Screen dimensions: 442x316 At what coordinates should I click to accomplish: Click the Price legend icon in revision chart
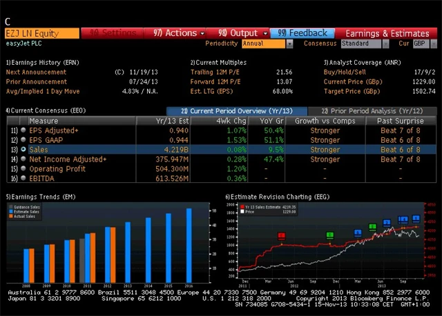[x=242, y=211]
